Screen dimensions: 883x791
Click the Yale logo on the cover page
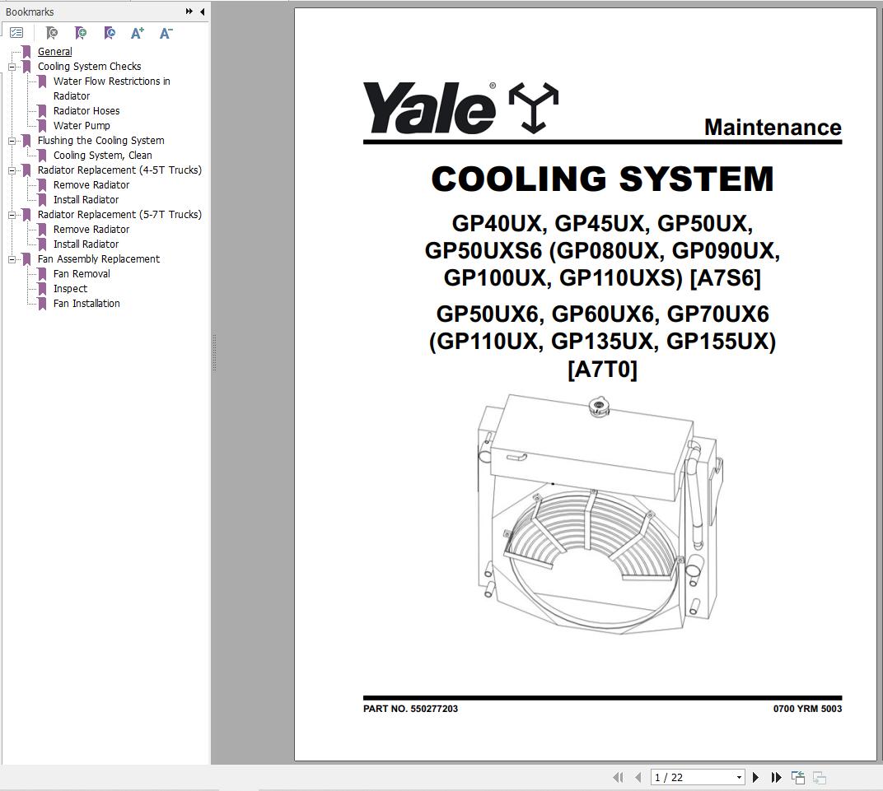(x=460, y=108)
